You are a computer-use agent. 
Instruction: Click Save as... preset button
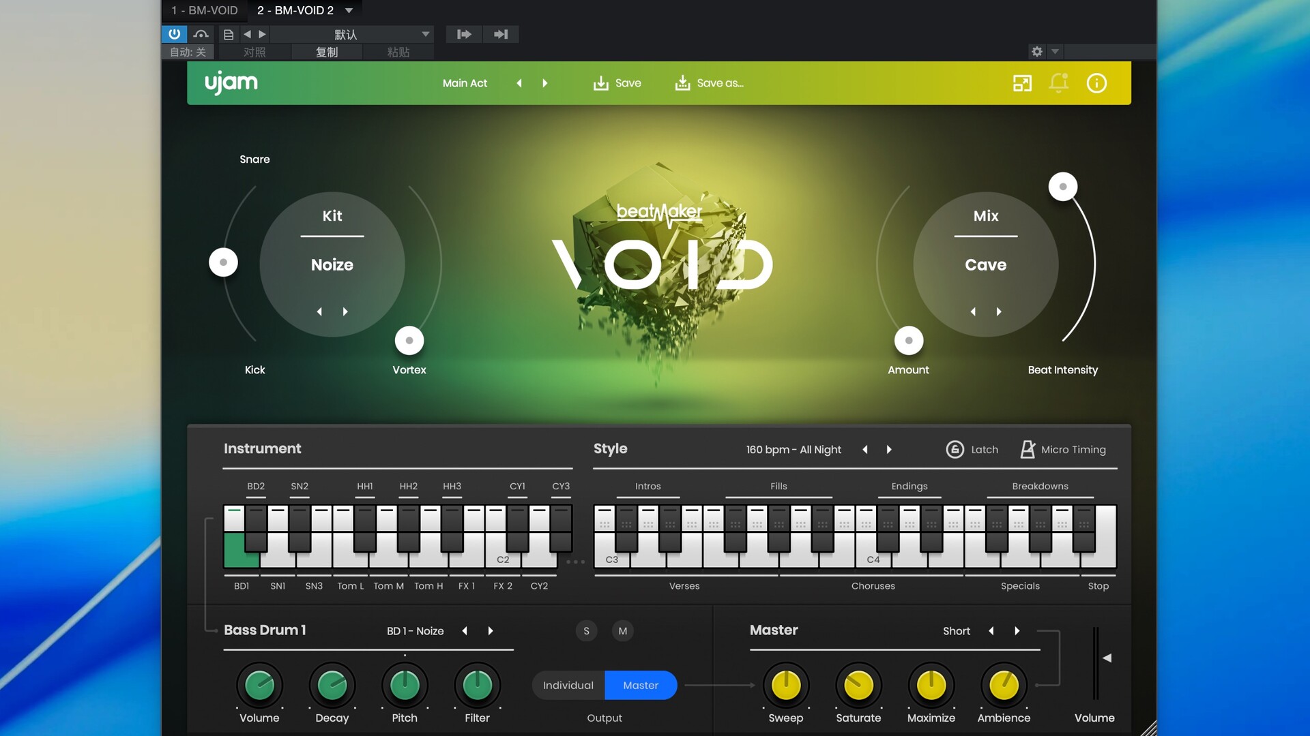click(709, 83)
